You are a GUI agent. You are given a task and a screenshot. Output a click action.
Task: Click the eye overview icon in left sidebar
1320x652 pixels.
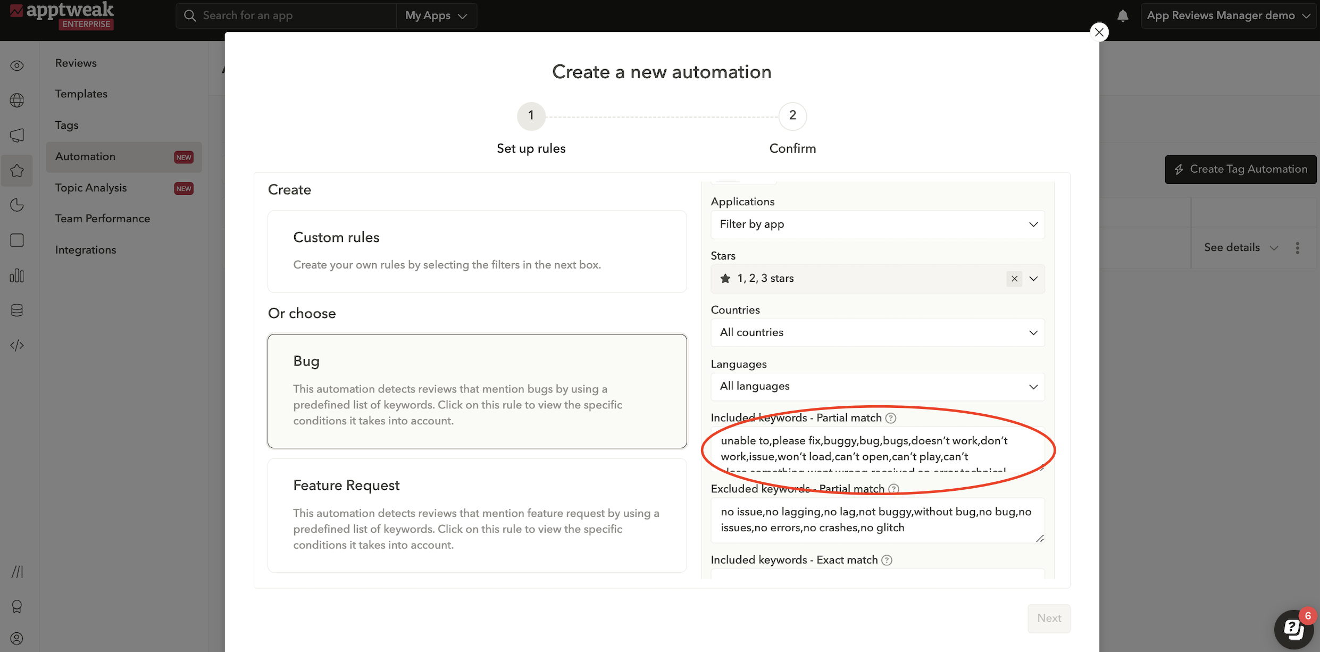point(17,65)
